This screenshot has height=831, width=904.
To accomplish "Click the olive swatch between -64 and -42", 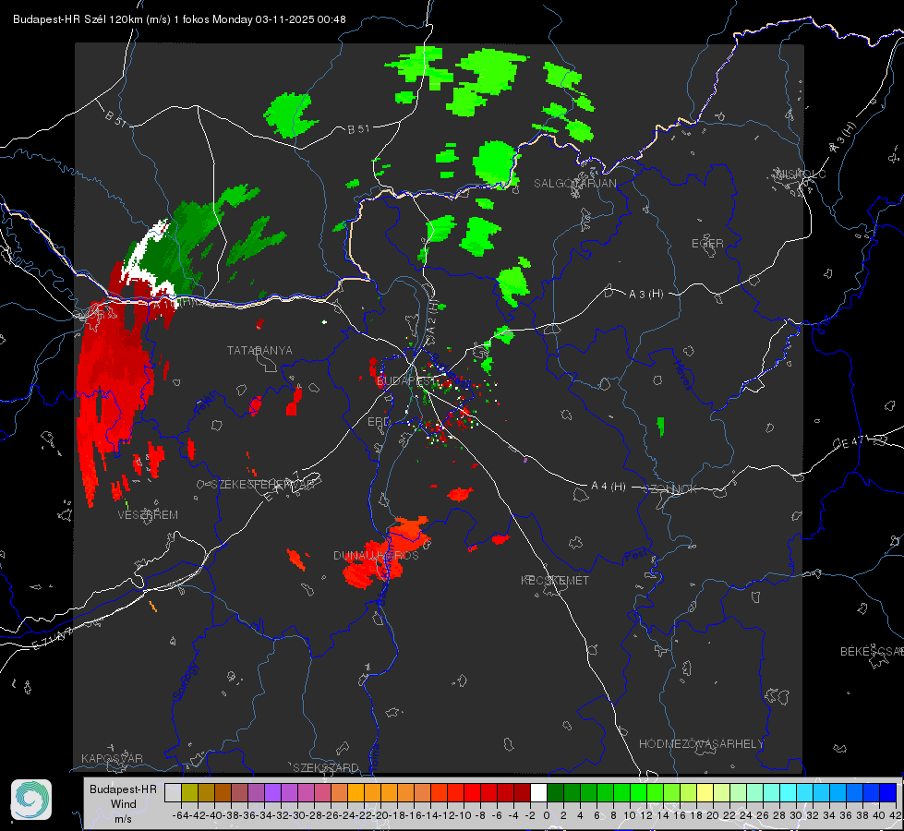I will (x=189, y=792).
